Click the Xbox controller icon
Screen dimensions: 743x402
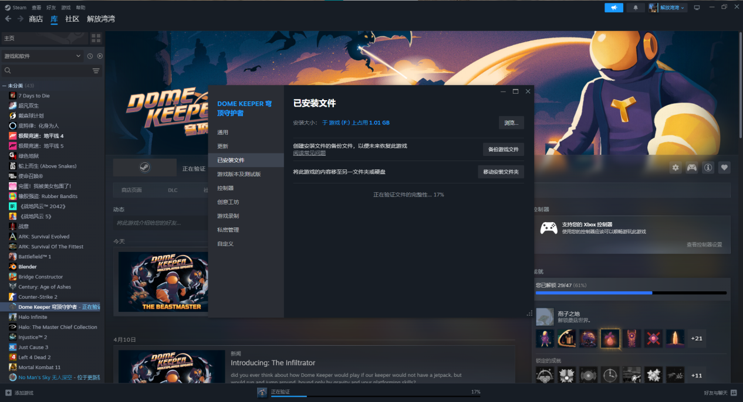click(x=549, y=228)
